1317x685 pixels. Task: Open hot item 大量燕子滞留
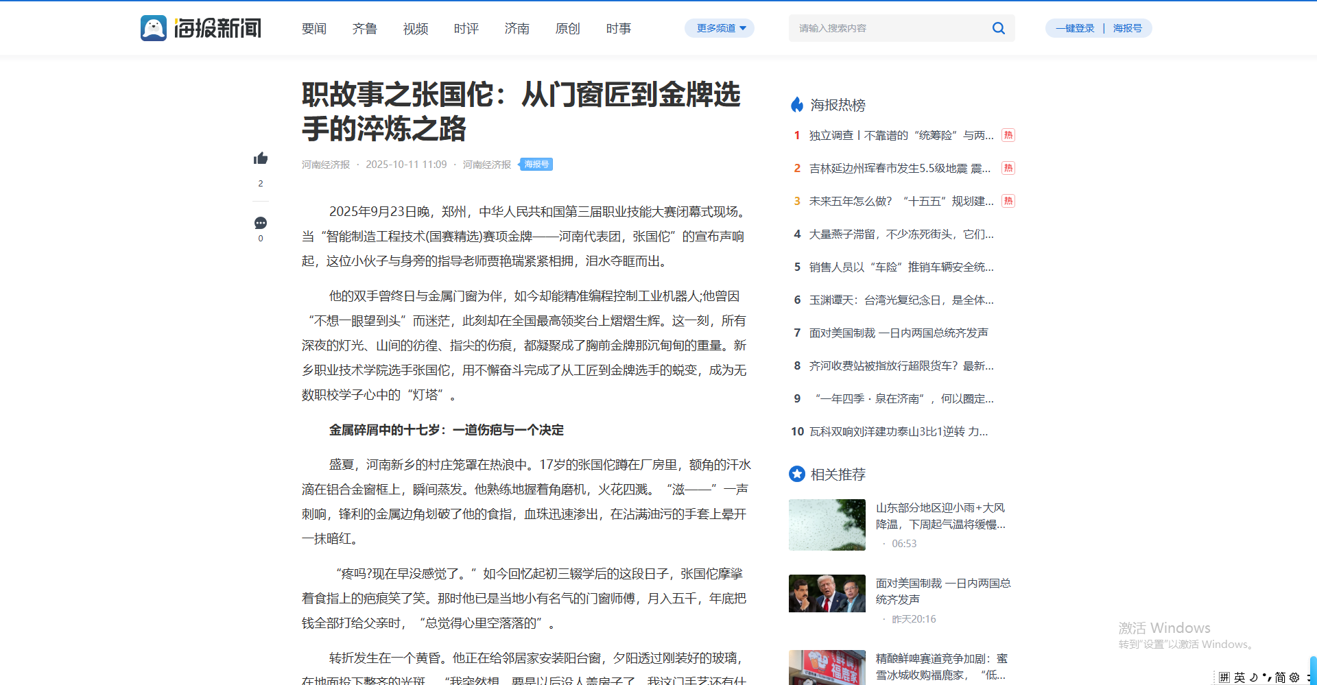point(901,234)
